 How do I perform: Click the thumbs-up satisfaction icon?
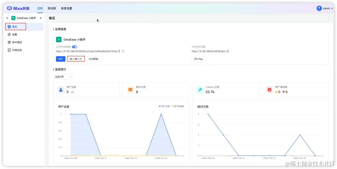coord(276,92)
